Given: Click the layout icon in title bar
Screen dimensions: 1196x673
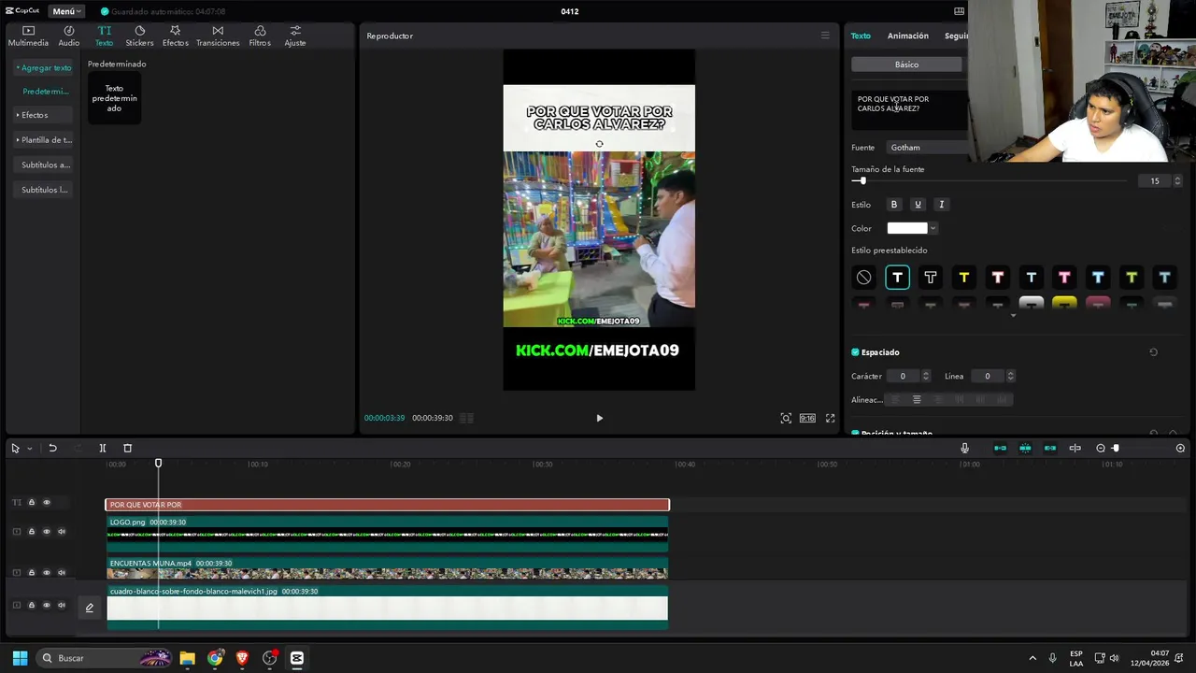Looking at the screenshot, I should click(x=959, y=11).
